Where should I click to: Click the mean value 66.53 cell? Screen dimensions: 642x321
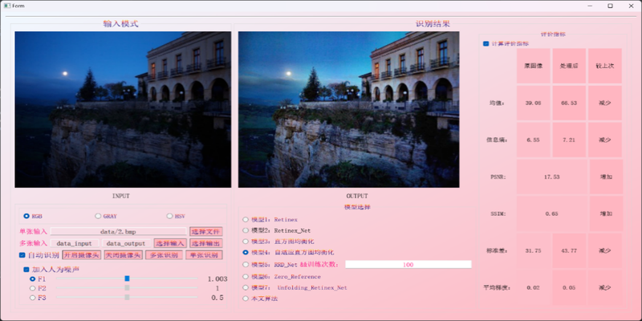569,103
